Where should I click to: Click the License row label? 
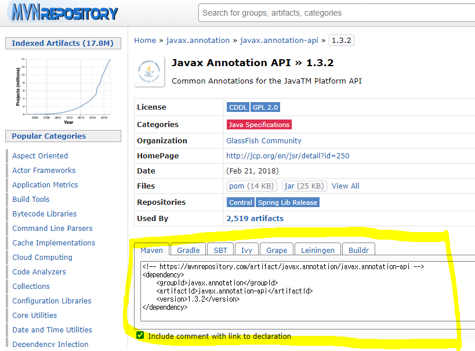pyautogui.click(x=151, y=107)
